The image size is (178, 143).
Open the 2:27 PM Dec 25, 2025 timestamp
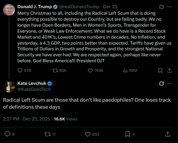[x=27, y=119]
